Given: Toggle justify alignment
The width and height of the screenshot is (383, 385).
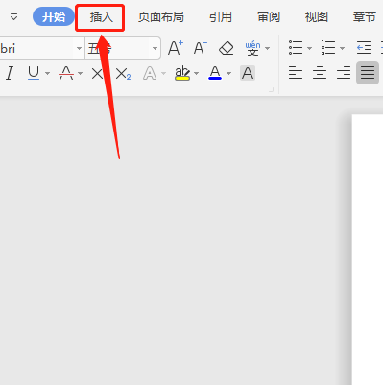Looking at the screenshot, I should pyautogui.click(x=368, y=73).
